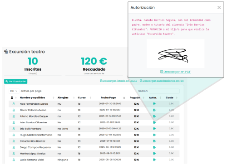Click user icon beside Eric Solís Ventura

tap(14, 129)
